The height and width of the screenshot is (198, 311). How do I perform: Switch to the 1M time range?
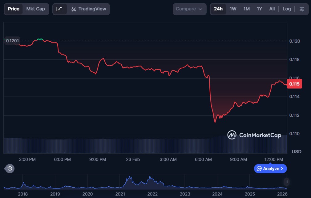tap(246, 9)
